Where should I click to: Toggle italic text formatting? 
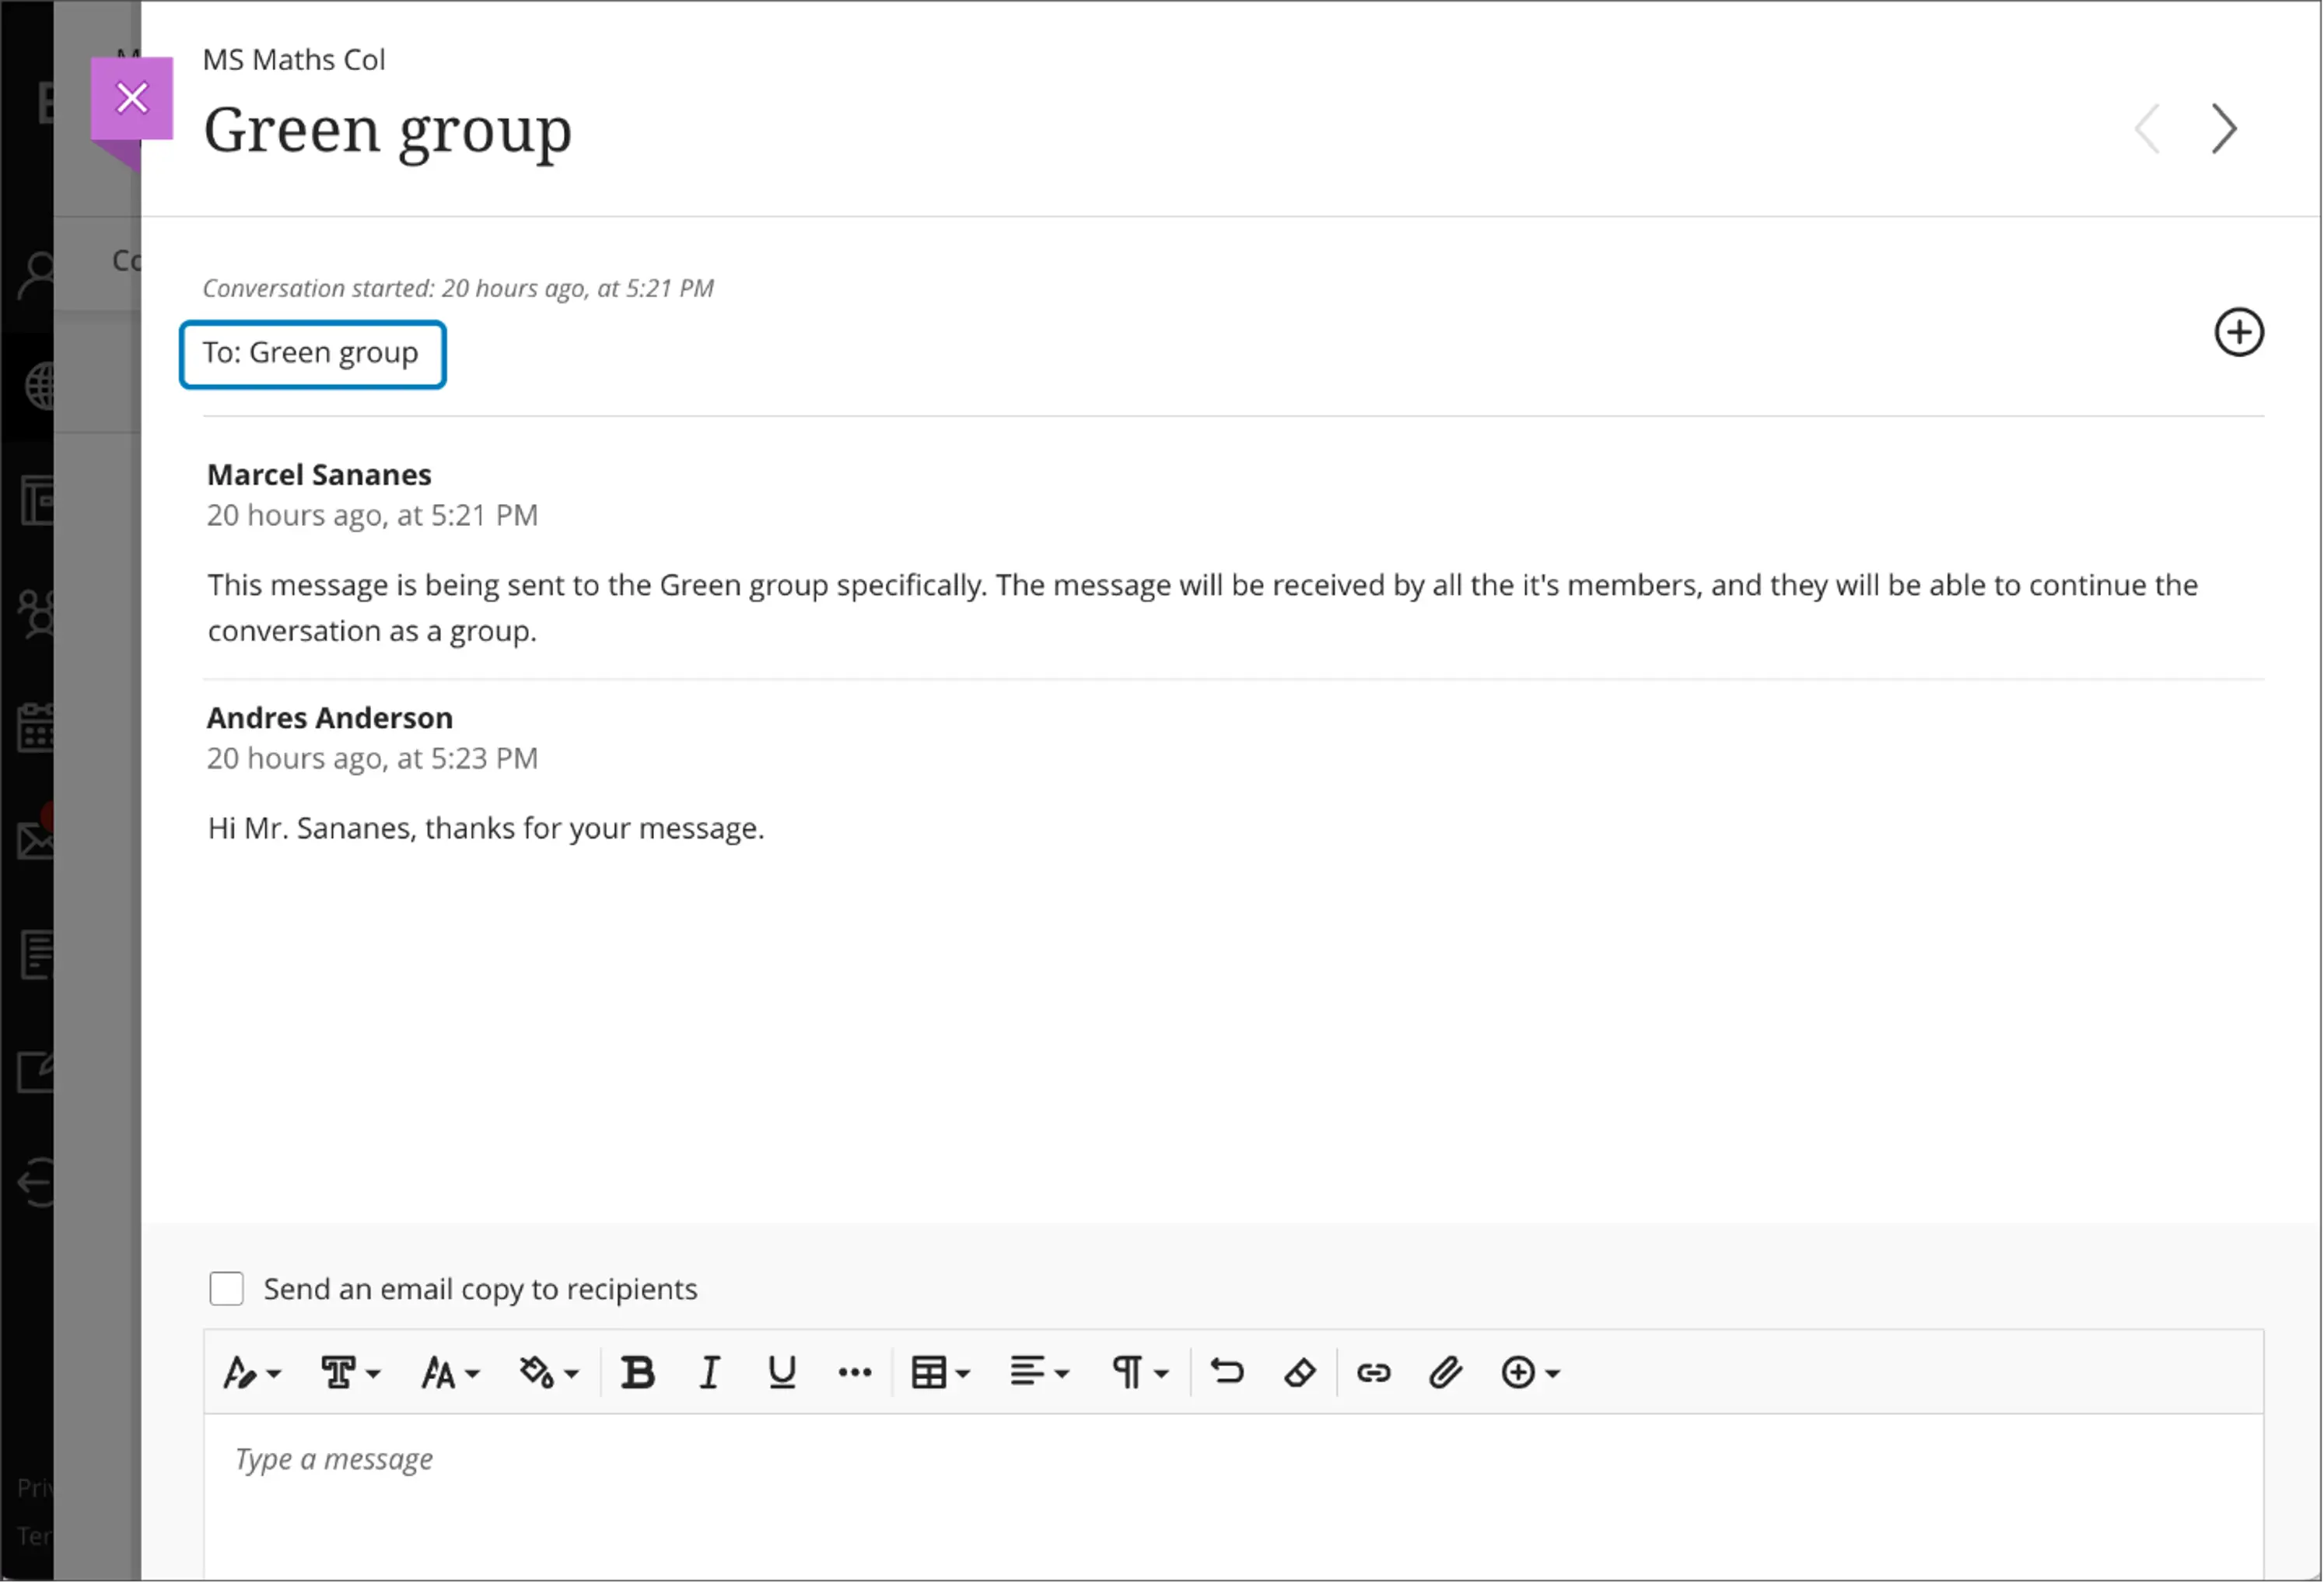click(x=709, y=1373)
